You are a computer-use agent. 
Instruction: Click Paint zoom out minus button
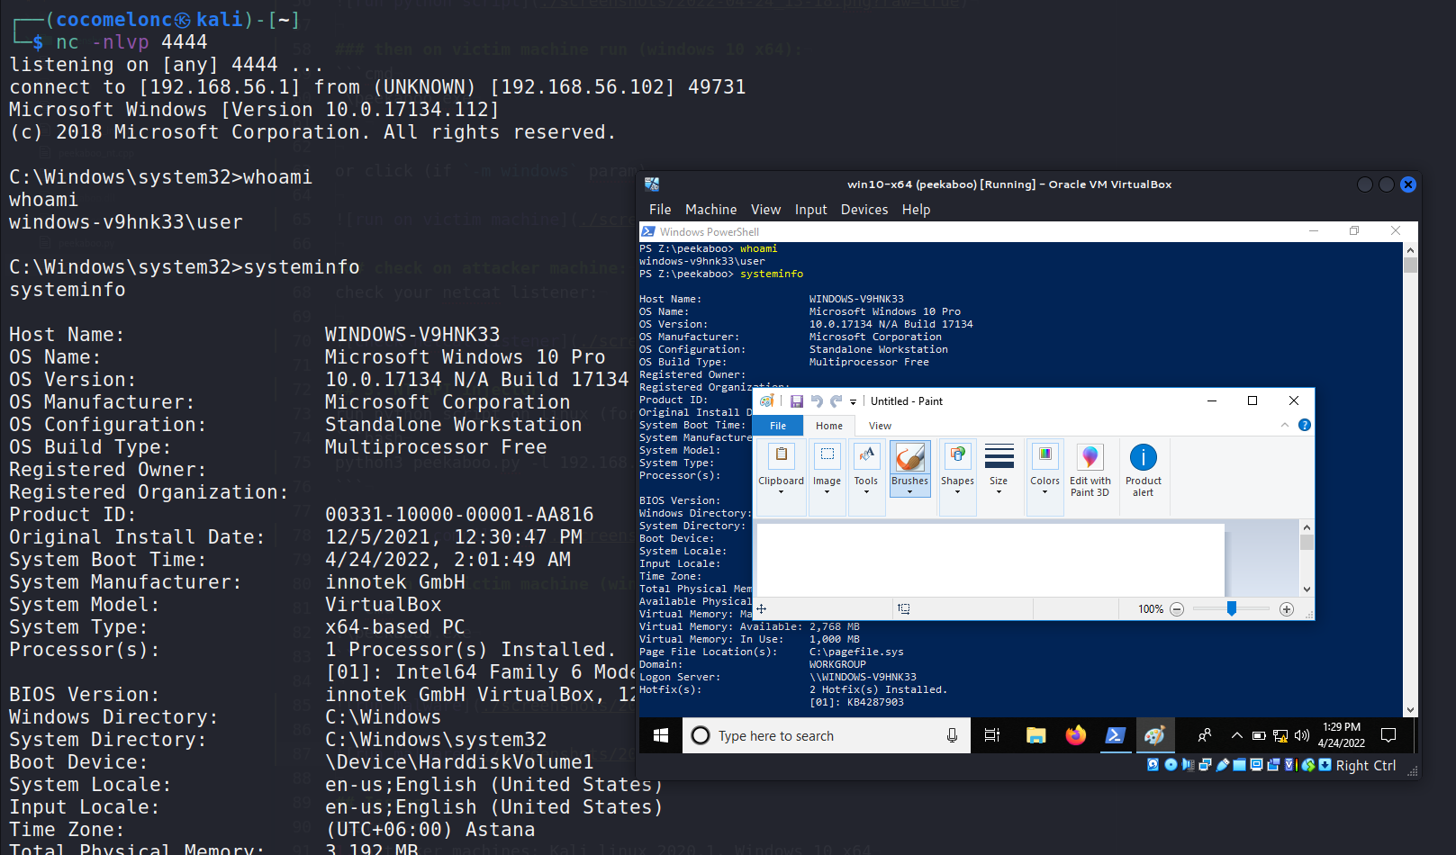click(1177, 609)
